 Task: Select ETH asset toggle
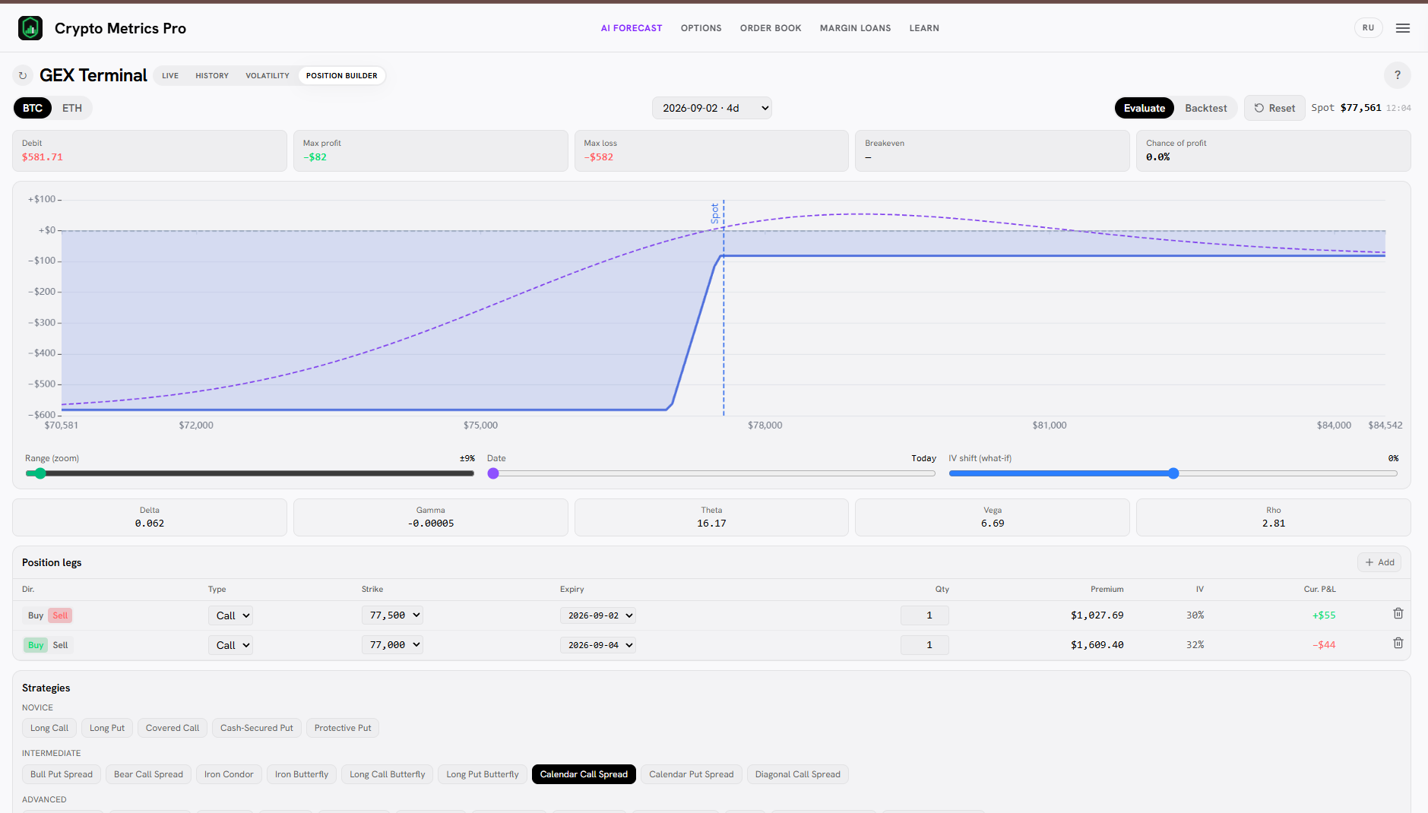(x=72, y=108)
